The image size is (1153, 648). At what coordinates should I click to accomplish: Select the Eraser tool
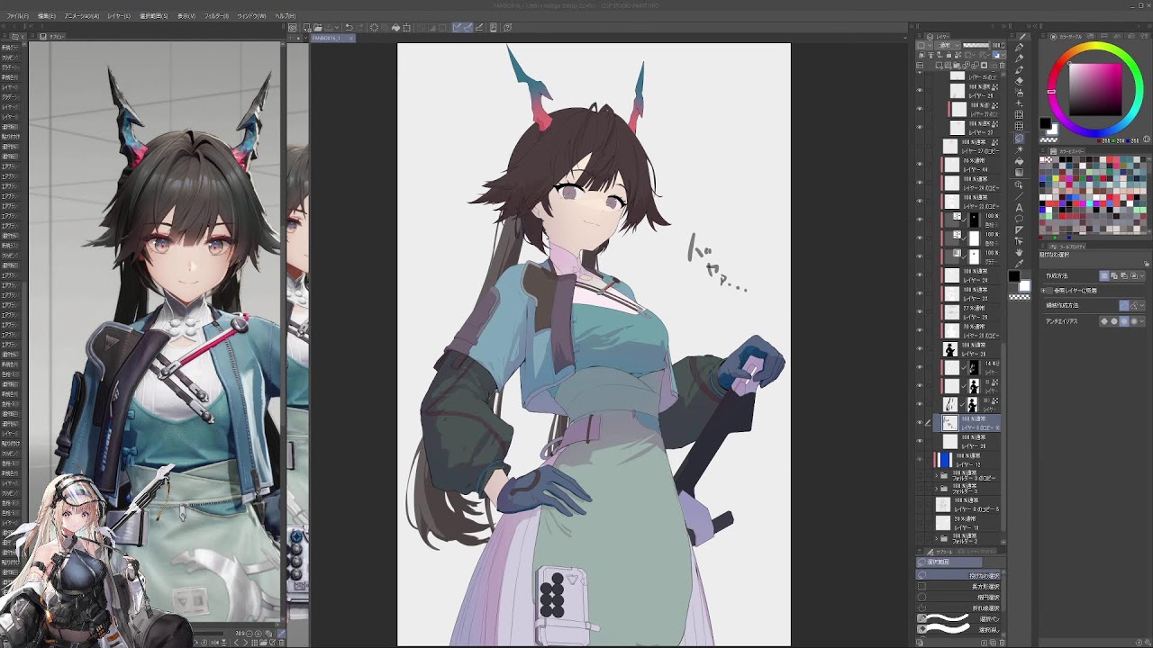pyautogui.click(x=1019, y=81)
